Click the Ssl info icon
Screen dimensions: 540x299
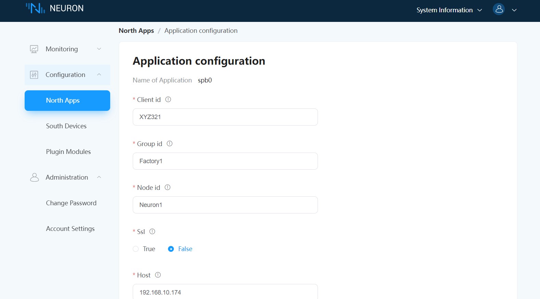coord(152,232)
